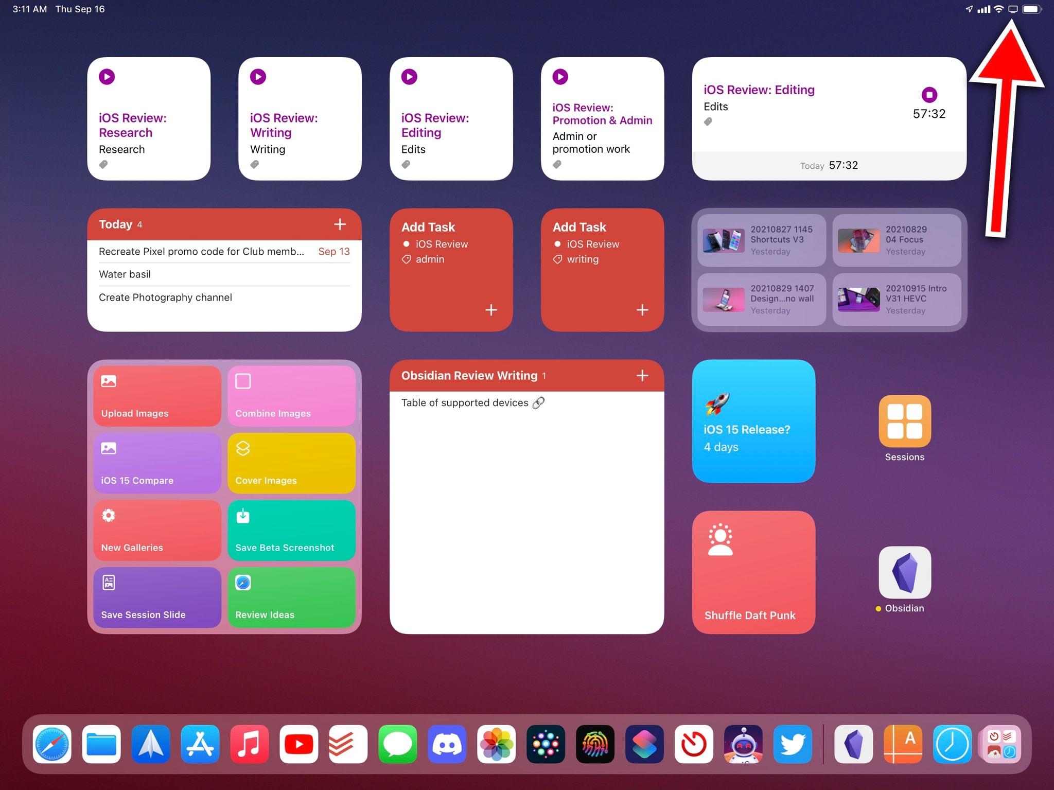Open the iOS 15 Release countdown widget

coord(753,421)
